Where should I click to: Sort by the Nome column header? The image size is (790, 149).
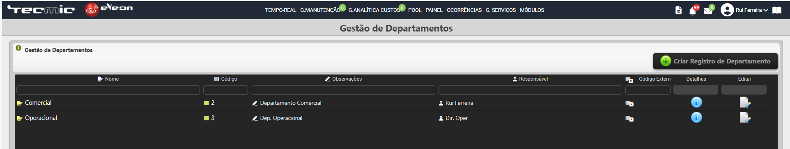108,79
